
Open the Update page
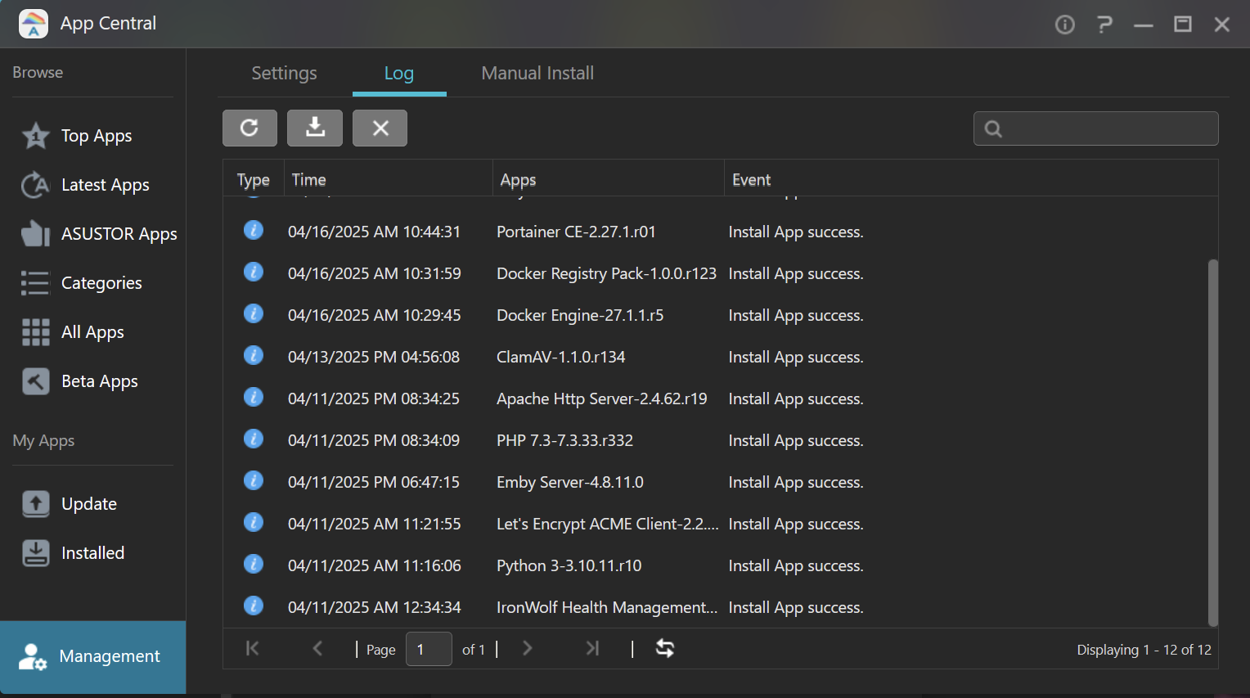(88, 504)
